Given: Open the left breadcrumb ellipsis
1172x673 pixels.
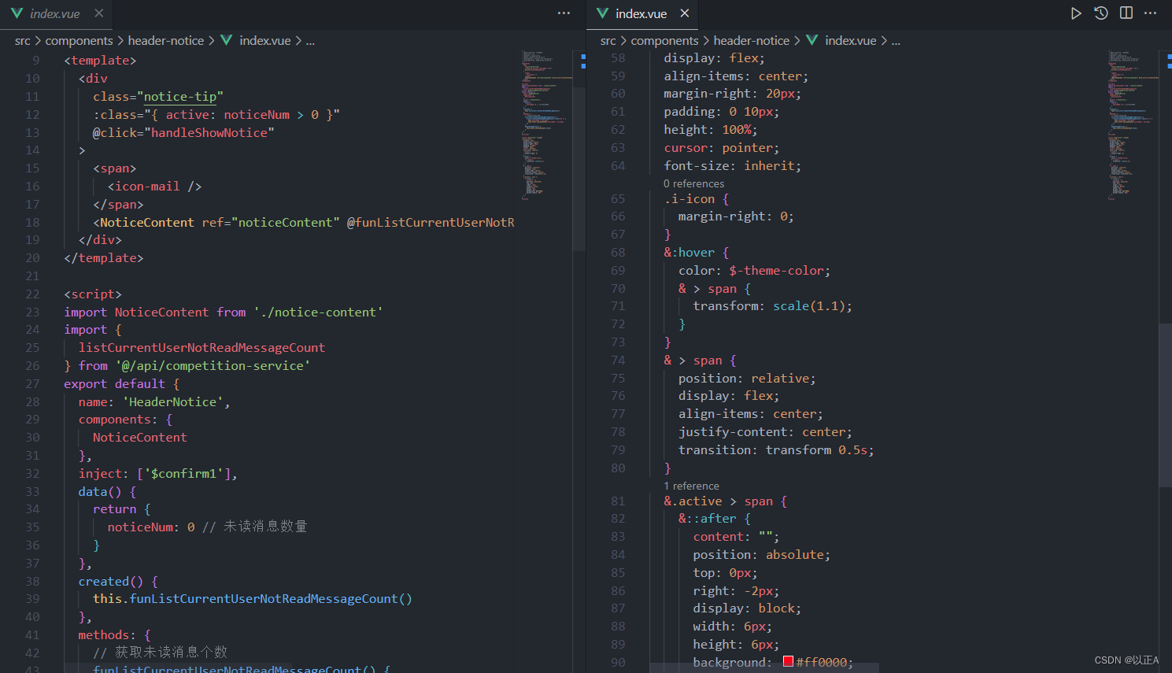Looking at the screenshot, I should coord(310,41).
